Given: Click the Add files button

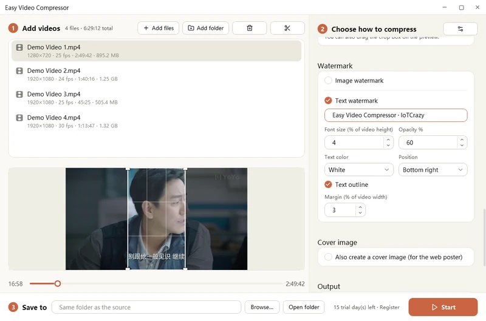Looking at the screenshot, I should 159,28.
